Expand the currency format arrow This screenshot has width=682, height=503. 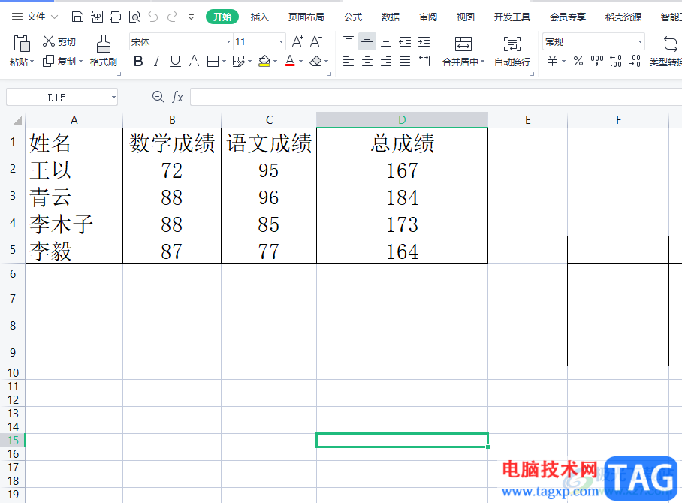[x=563, y=62]
